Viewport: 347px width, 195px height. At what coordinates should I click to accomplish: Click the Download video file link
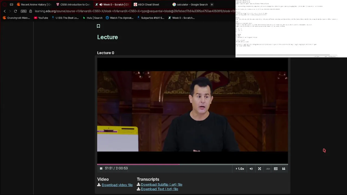(117, 185)
